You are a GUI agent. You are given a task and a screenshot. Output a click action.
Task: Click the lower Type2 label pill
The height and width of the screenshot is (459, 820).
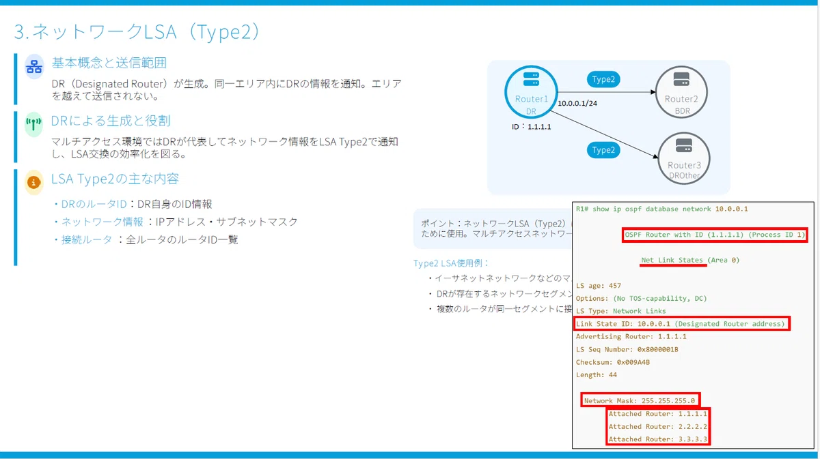tap(603, 150)
